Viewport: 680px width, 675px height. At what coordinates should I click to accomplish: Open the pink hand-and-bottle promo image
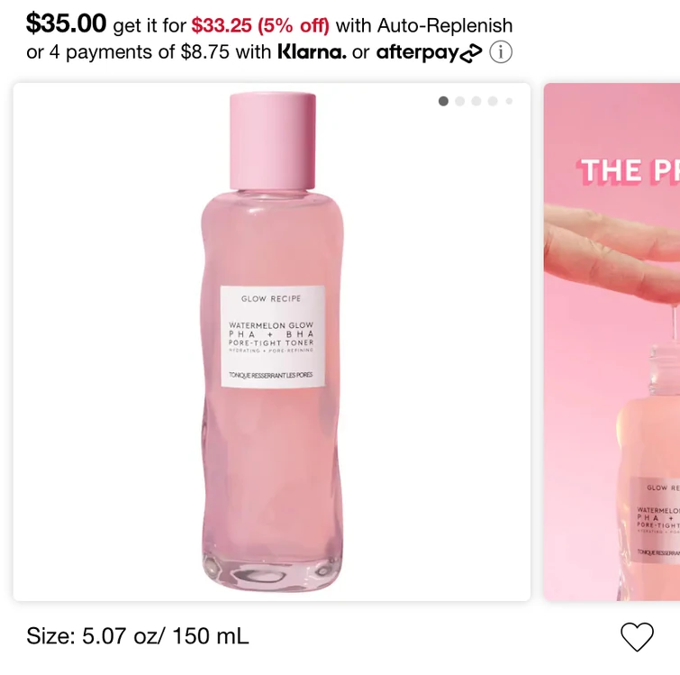(612, 342)
